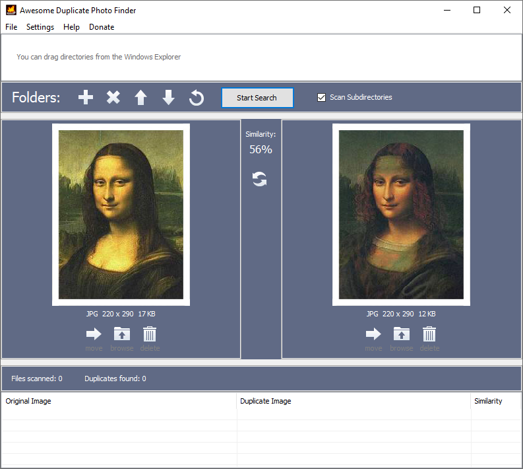Toggle the Scan Subdirectories checkbox
This screenshot has height=469, width=523.
pyautogui.click(x=322, y=97)
